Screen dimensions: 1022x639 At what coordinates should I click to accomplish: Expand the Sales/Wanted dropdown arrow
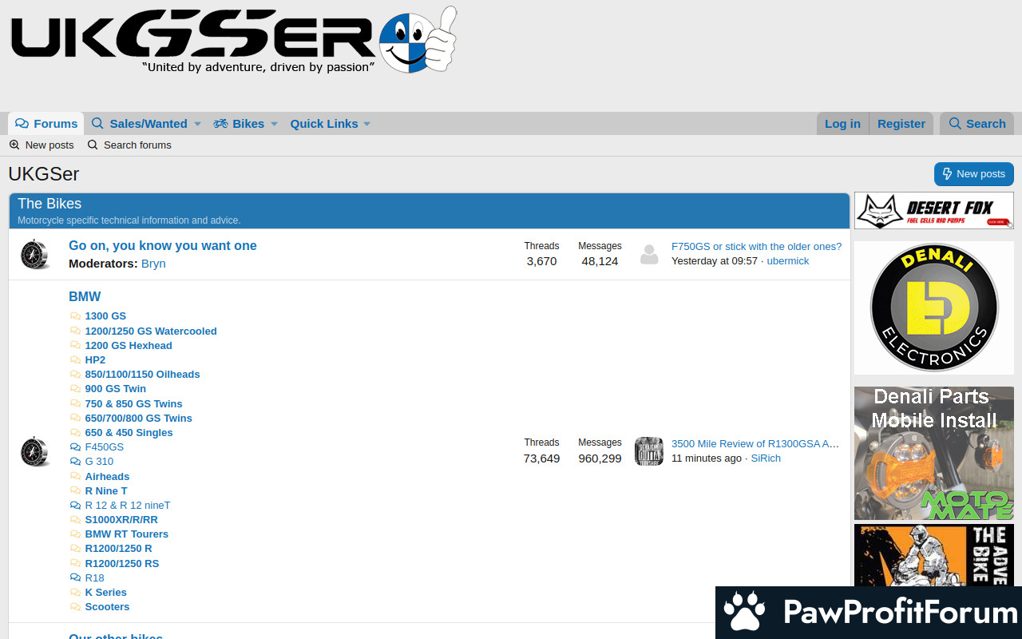coord(197,124)
